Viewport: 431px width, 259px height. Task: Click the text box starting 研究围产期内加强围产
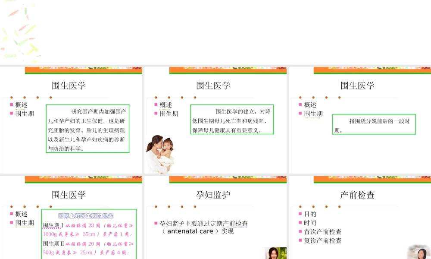click(87, 129)
